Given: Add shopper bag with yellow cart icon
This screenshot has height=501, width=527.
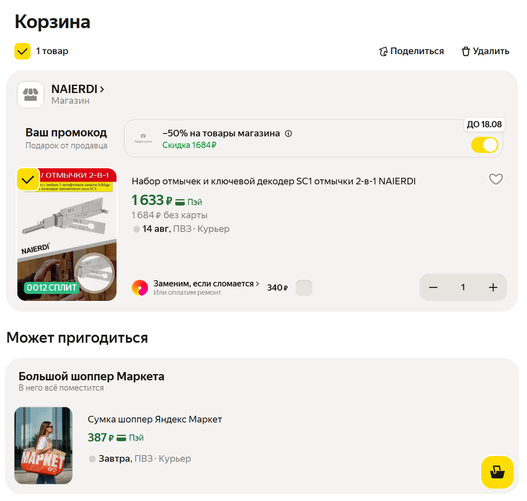Looking at the screenshot, I should pyautogui.click(x=497, y=472).
